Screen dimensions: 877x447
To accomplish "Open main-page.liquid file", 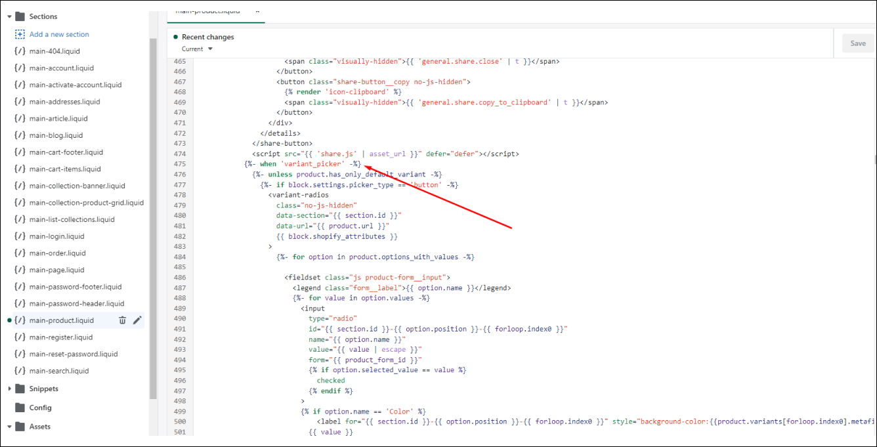I will (x=57, y=270).
